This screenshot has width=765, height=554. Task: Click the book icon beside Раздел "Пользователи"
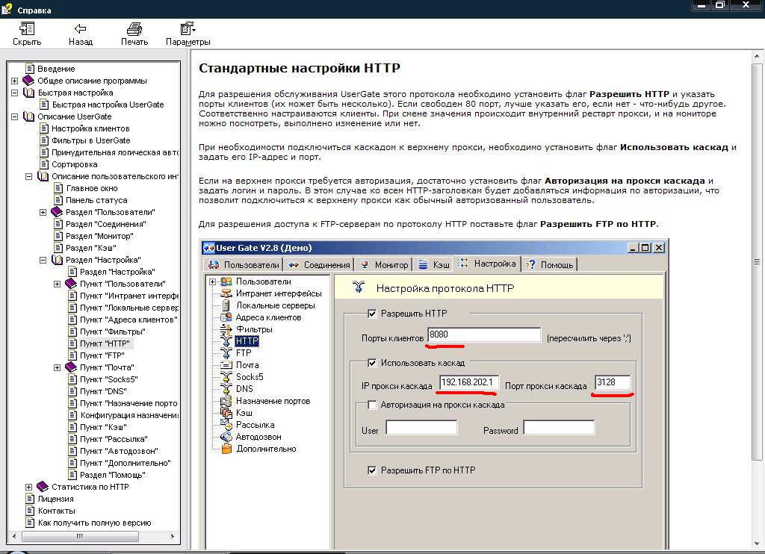pos(57,211)
